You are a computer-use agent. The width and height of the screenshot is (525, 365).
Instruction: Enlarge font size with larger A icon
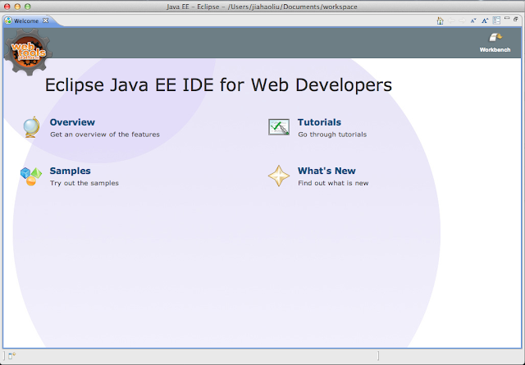[x=485, y=21]
